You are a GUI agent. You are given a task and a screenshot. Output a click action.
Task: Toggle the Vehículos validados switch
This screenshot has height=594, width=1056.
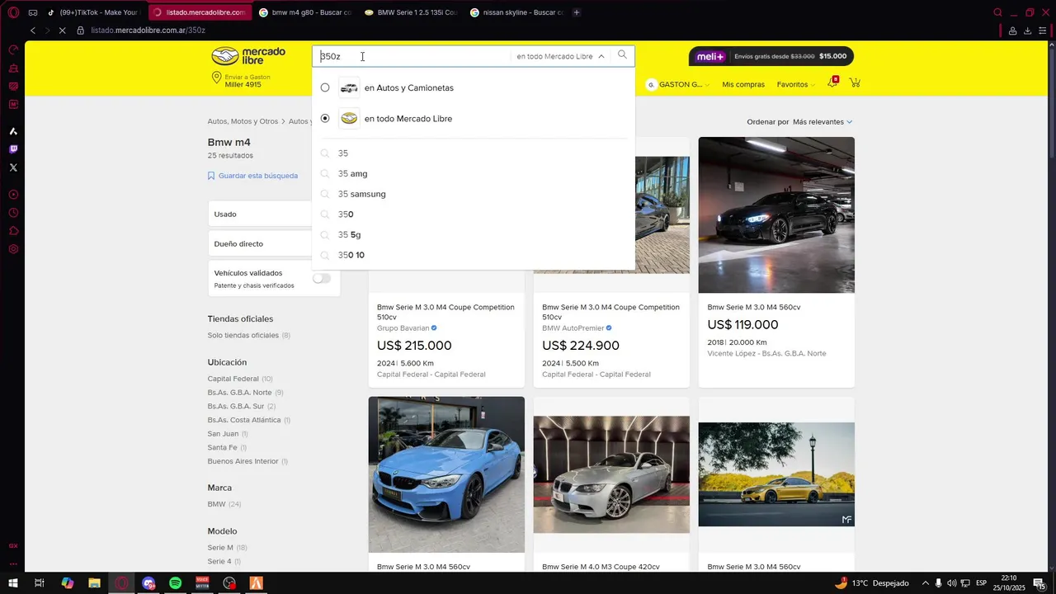(x=322, y=278)
